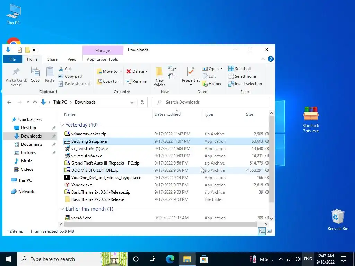Show hidden system tray icons
This screenshot has width=355, height=266.
281,259
